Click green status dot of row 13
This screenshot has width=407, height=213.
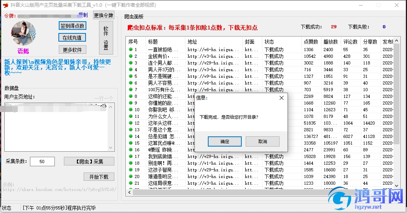pos(131,130)
